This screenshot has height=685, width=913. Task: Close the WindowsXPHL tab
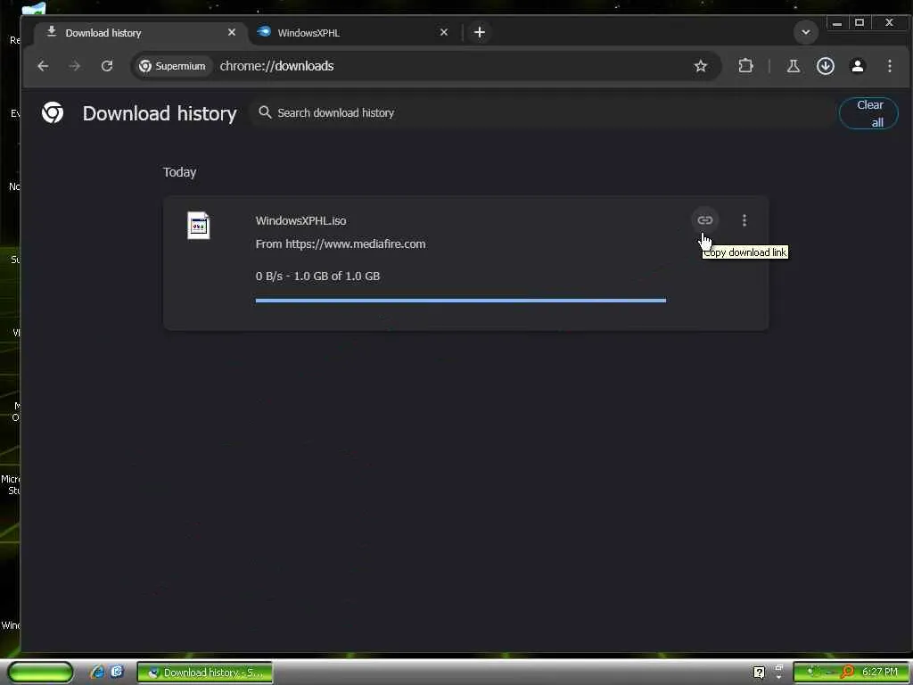(444, 33)
